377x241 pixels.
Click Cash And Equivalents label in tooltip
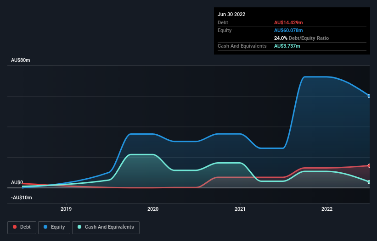(242, 46)
